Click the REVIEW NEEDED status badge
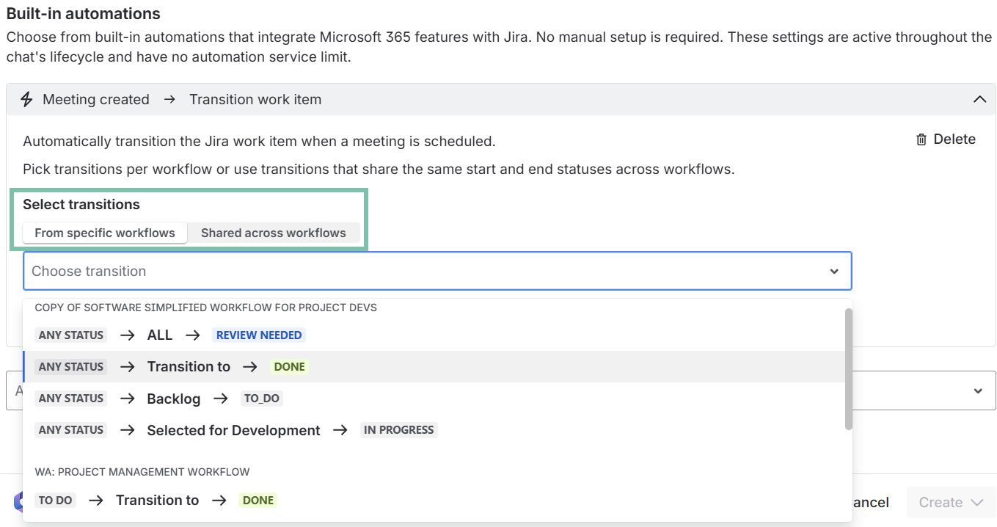The image size is (997, 527). [258, 335]
